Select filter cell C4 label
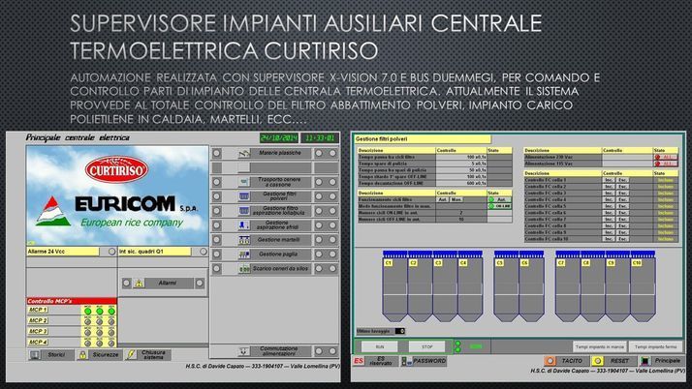This screenshot has width=692, height=389. pyautogui.click(x=463, y=262)
